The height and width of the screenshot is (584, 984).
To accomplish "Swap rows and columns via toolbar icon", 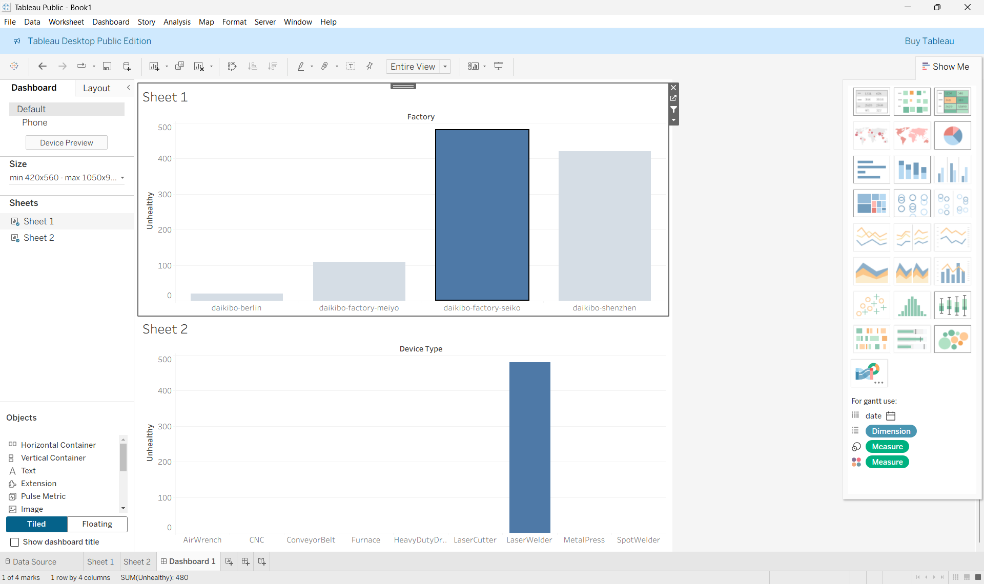I will pyautogui.click(x=232, y=66).
